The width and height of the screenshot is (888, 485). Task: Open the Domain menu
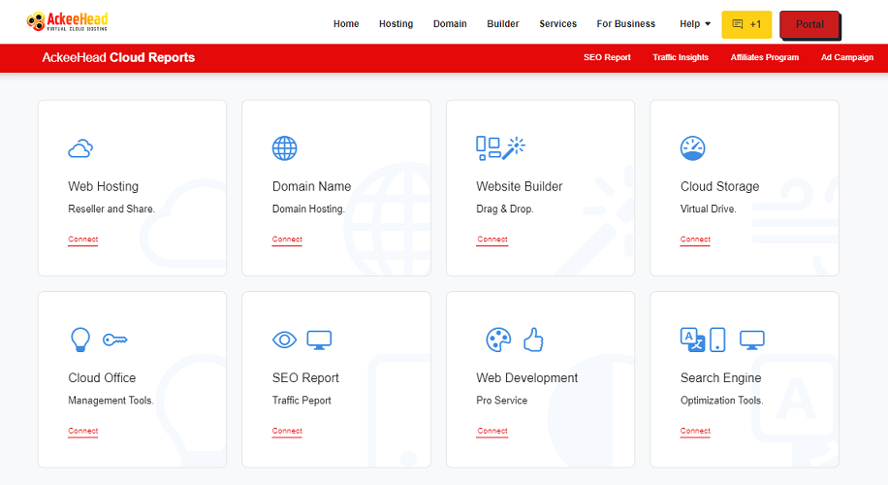tap(450, 24)
